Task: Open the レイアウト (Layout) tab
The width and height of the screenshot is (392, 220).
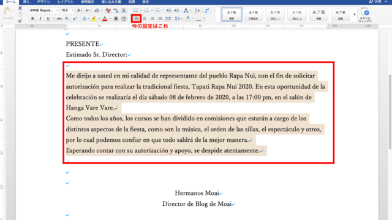Action: 66,2
